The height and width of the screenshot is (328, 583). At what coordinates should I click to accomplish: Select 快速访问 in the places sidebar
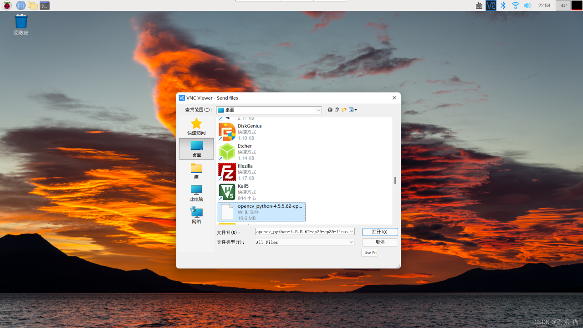pos(196,127)
